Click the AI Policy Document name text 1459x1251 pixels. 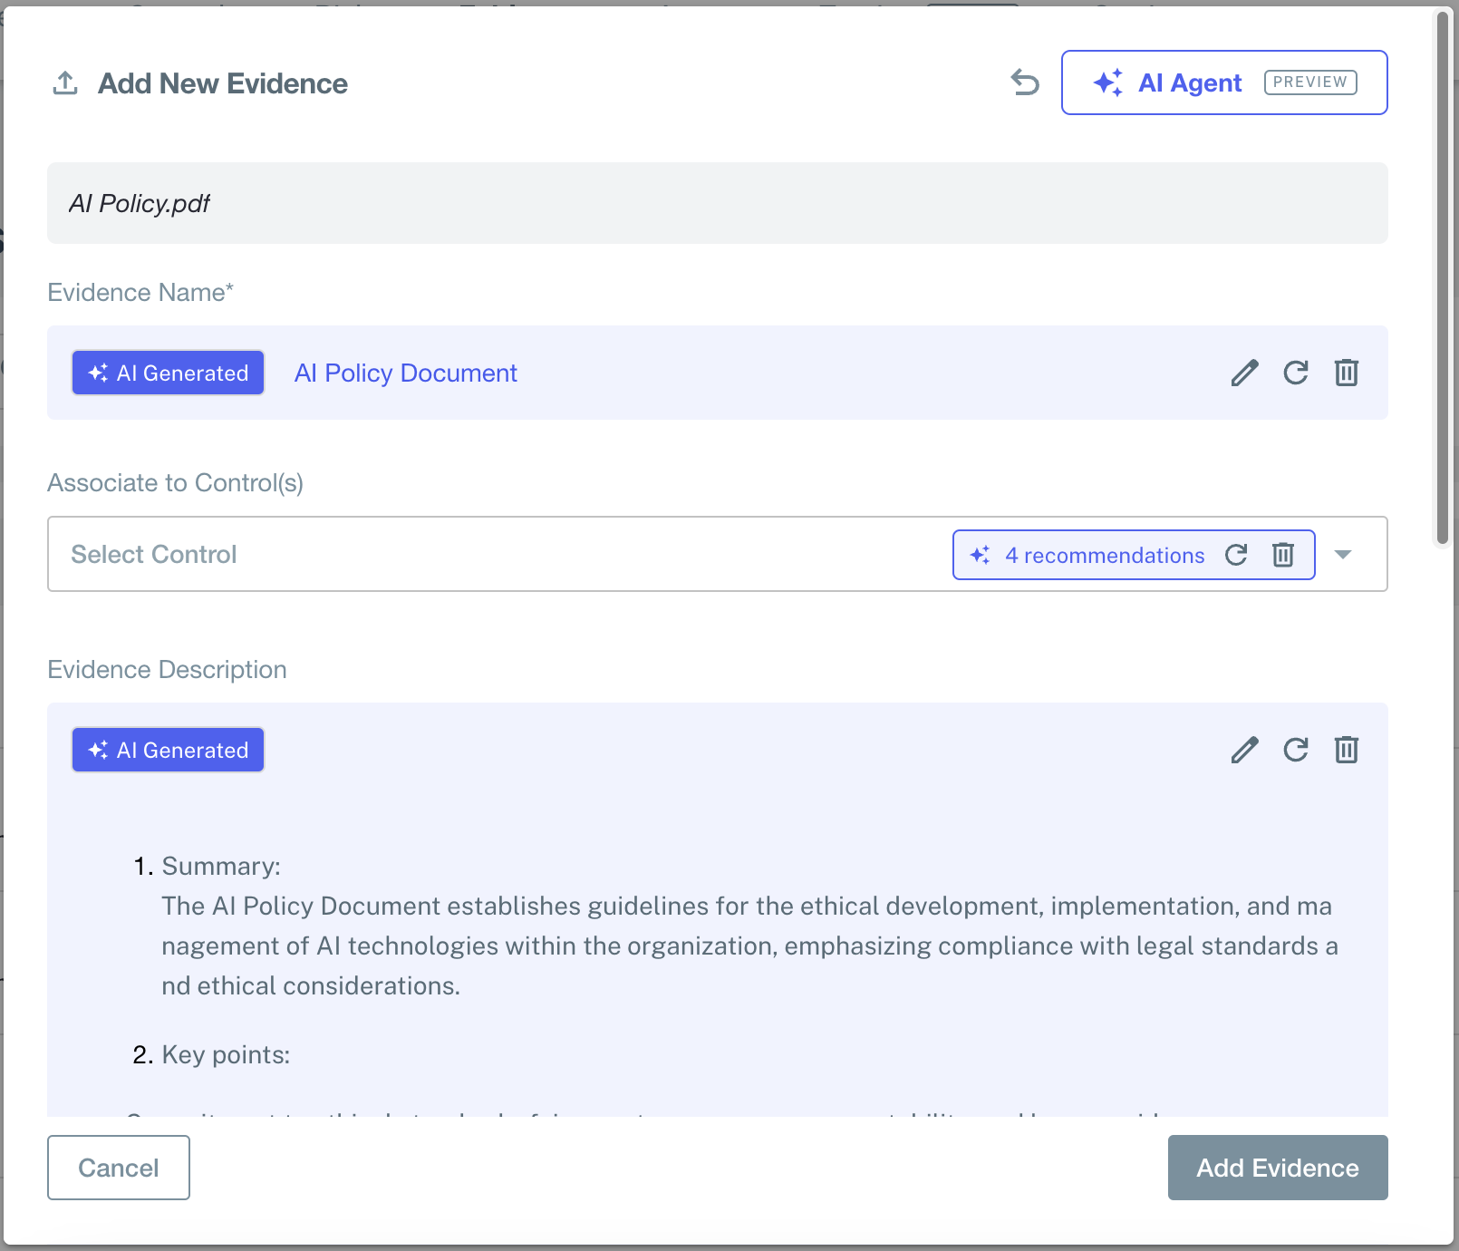(x=405, y=373)
